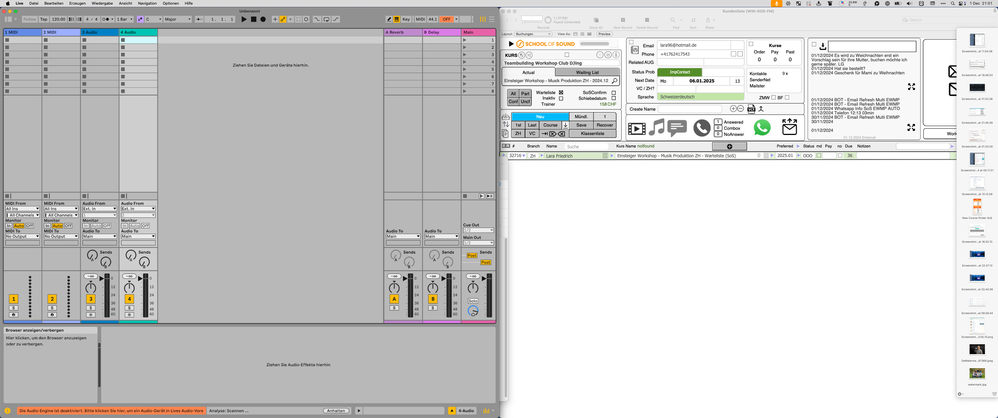This screenshot has height=418, width=998.
Task: Click the music note icon in Kundenliste
Action: coord(656,127)
